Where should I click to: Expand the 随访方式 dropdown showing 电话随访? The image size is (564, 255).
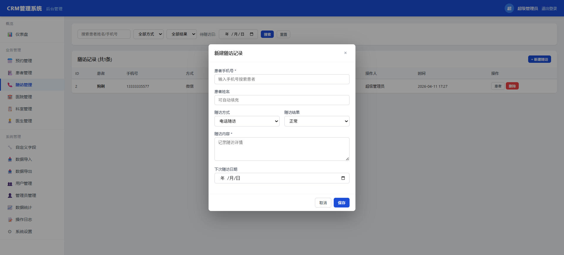pyautogui.click(x=247, y=121)
